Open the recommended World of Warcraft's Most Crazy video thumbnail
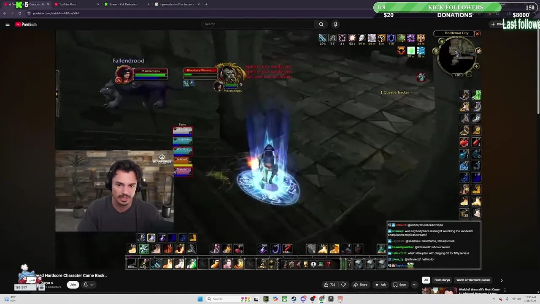540x304 pixels. pyautogui.click(x=440, y=290)
